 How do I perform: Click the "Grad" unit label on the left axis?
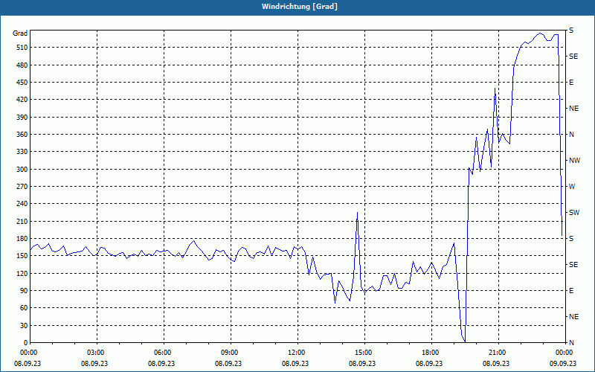pos(20,33)
